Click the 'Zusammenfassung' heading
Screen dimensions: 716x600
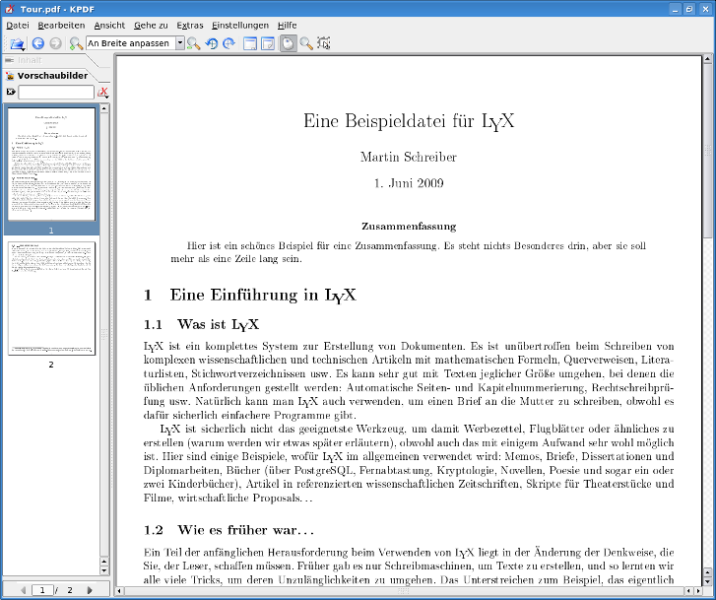click(x=409, y=227)
